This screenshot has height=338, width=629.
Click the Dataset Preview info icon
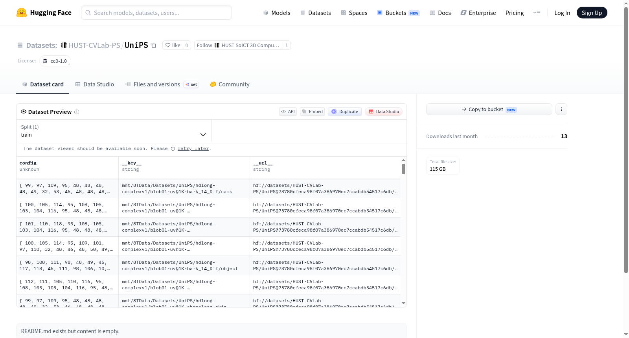[77, 112]
